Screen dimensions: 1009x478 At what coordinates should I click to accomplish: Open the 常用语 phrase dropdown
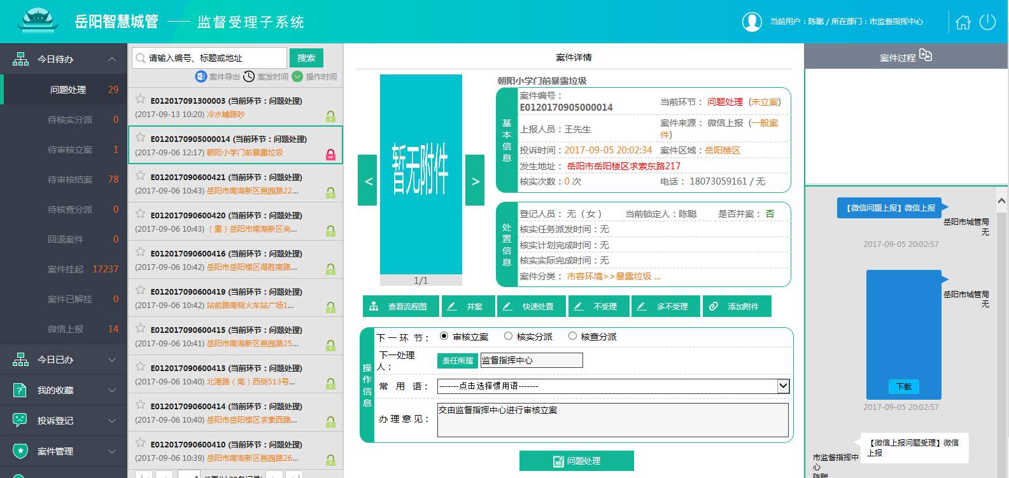(x=783, y=386)
